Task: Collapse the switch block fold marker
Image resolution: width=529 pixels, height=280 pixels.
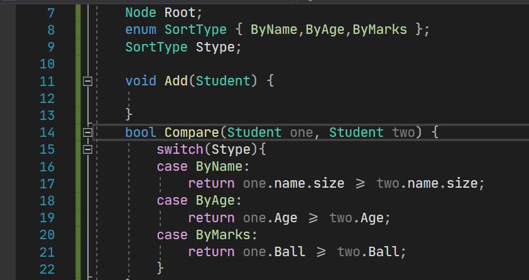Action: pos(87,149)
